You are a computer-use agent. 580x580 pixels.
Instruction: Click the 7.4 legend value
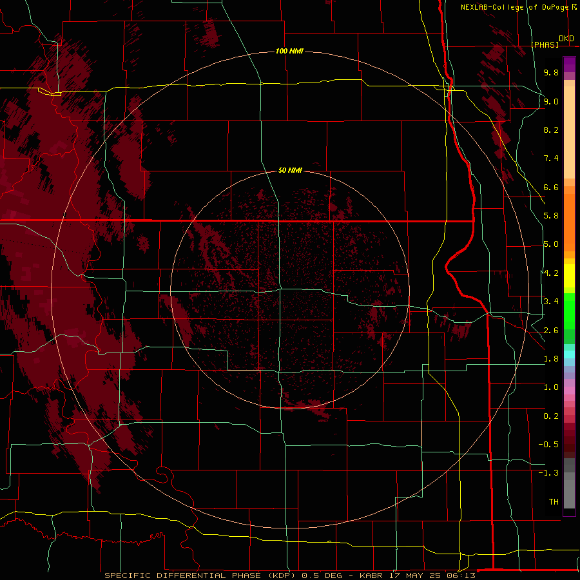(551, 159)
